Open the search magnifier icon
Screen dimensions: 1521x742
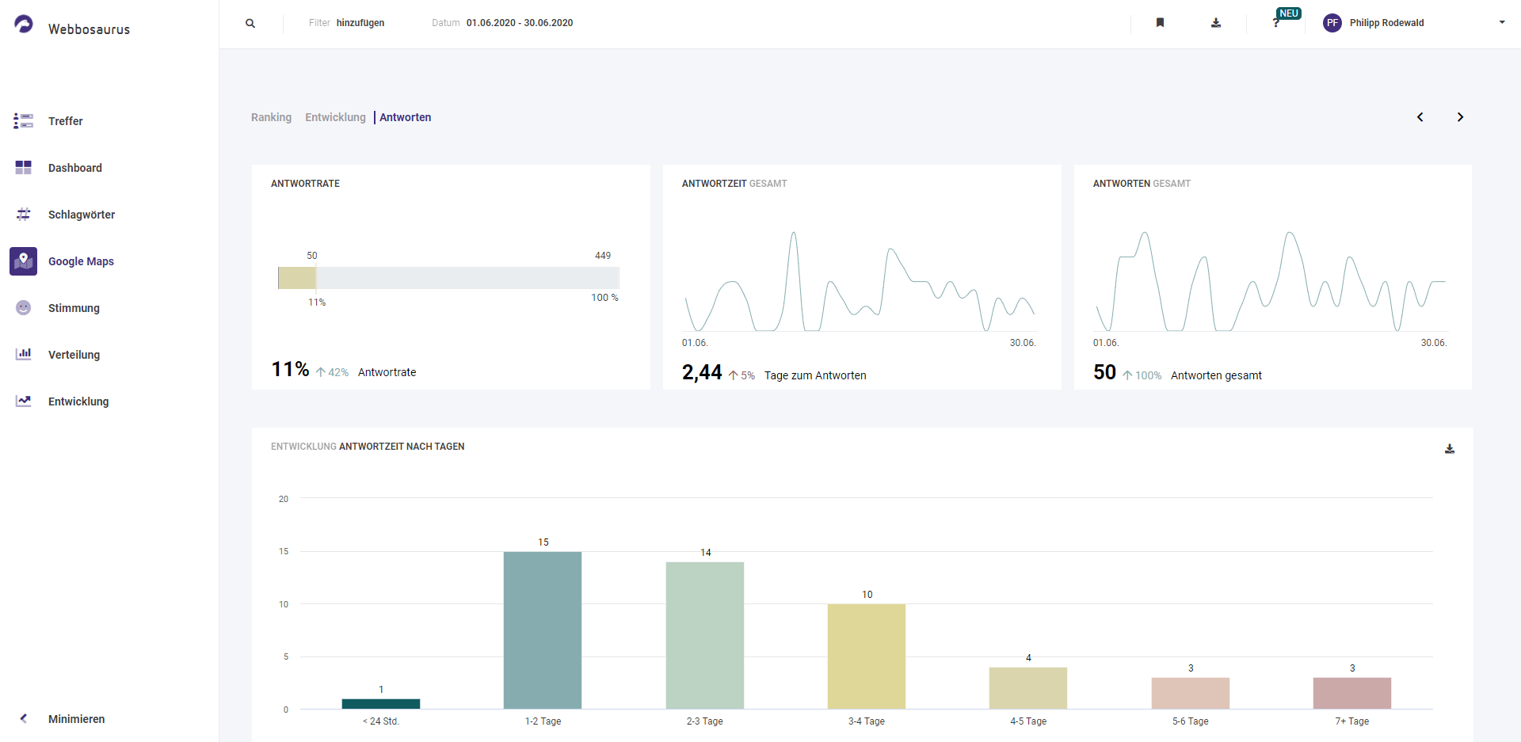[250, 23]
